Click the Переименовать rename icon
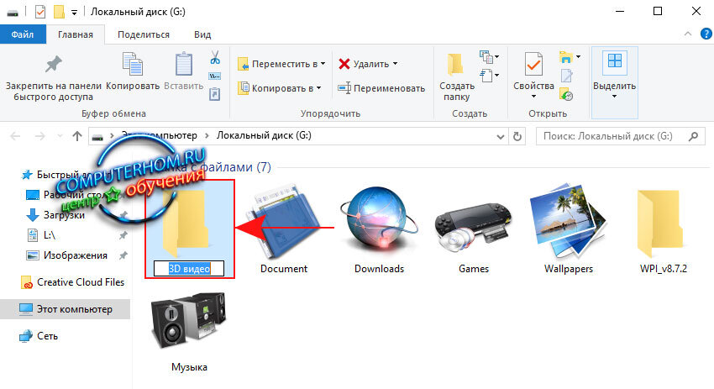The height and width of the screenshot is (389, 714). (344, 88)
